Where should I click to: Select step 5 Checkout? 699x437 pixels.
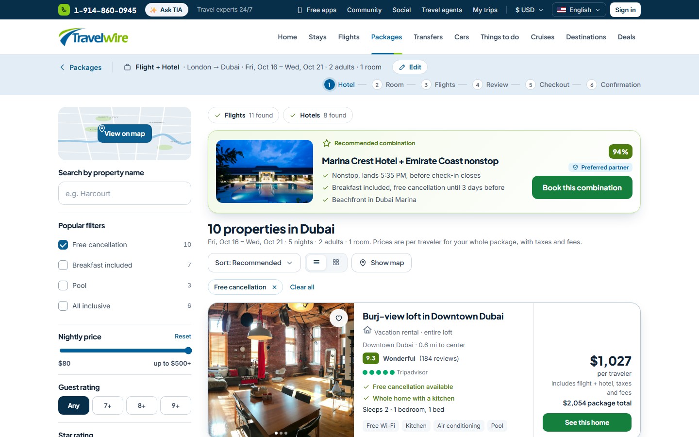click(547, 84)
